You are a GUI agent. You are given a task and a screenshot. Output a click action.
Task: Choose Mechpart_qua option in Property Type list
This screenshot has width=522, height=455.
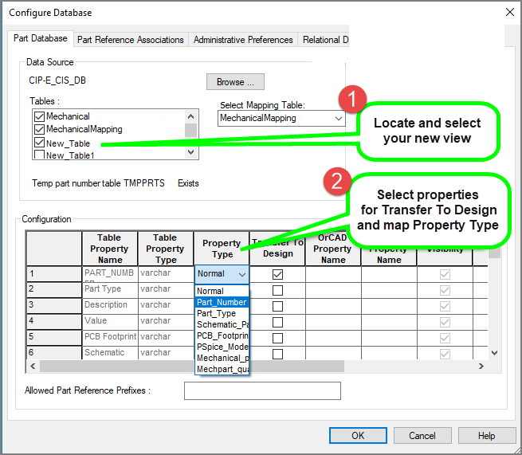click(x=222, y=369)
